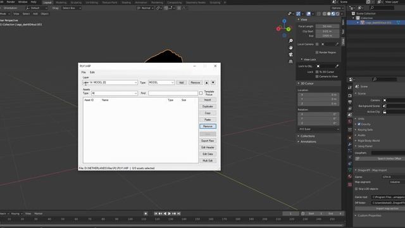Select wireframe viewport shading icon

(x=325, y=14)
